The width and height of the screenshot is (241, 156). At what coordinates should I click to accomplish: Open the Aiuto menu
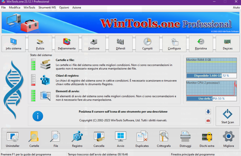[236, 7]
